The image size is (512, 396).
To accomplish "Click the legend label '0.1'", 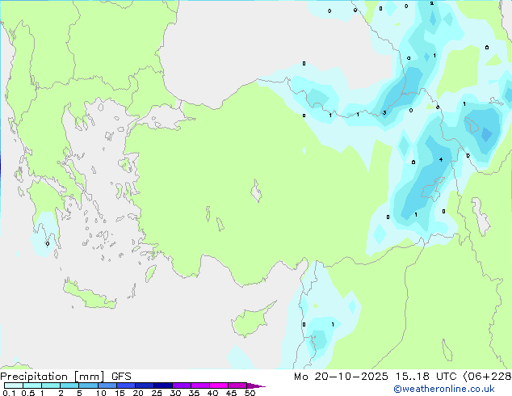I will tap(9, 393).
